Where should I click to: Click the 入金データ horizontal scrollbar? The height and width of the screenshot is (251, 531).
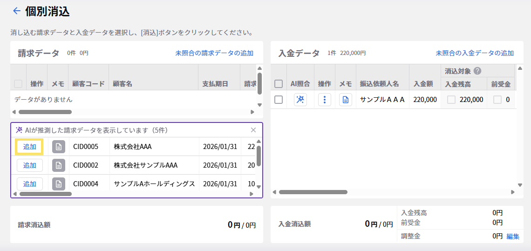[313, 192]
